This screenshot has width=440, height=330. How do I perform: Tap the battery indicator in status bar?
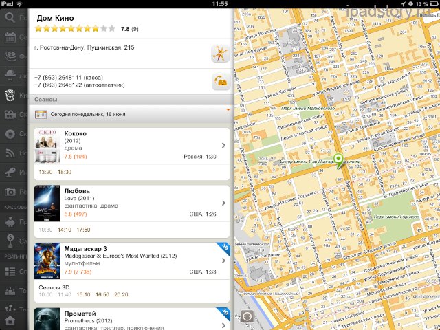[434, 4]
